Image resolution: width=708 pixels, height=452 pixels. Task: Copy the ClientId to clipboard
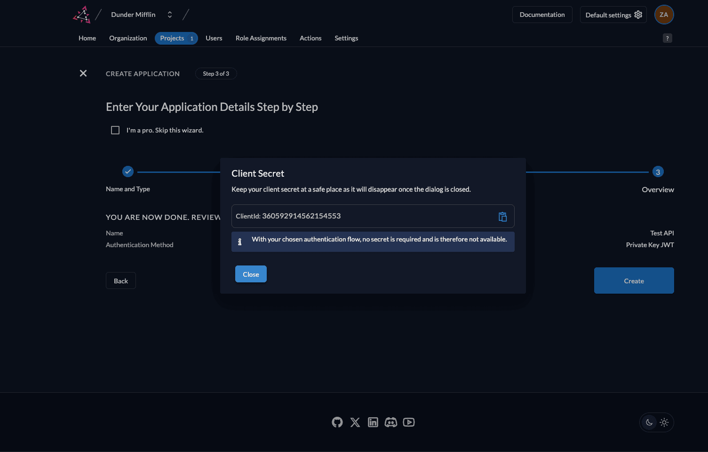[x=502, y=217]
